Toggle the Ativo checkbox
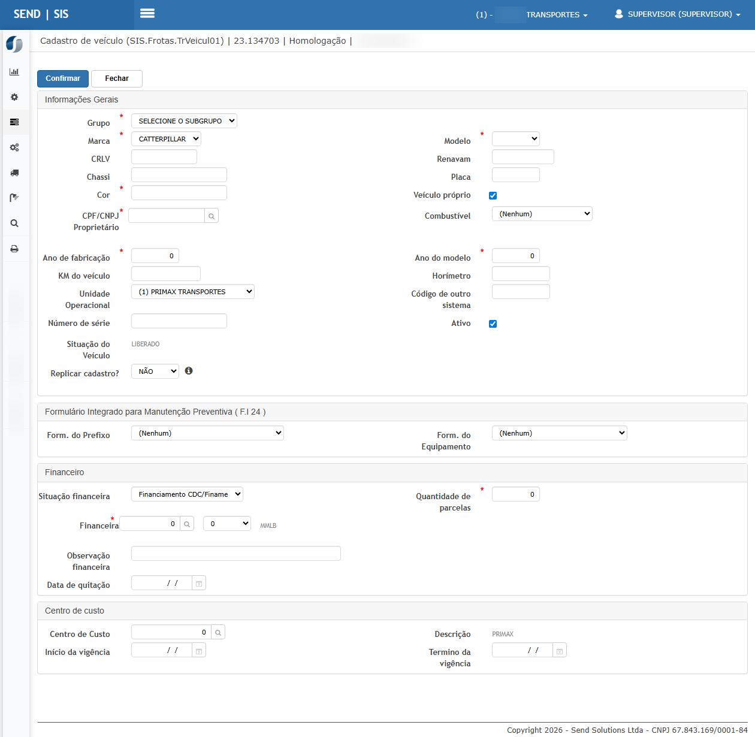 (493, 324)
